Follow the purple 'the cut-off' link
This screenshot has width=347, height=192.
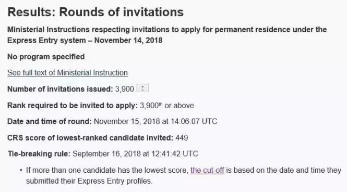207,170
